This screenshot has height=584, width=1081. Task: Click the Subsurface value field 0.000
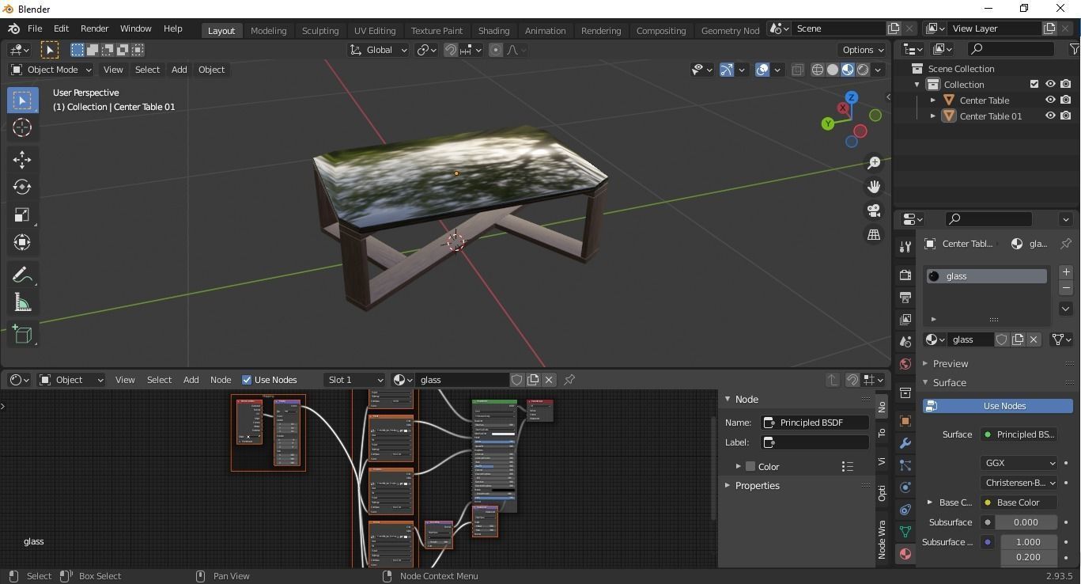coord(1026,522)
